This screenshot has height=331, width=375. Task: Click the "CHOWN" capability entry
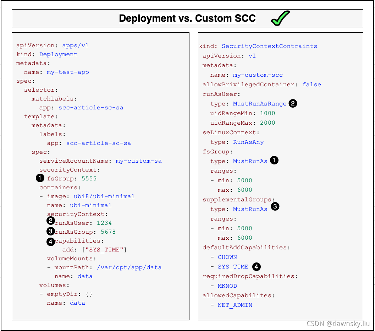point(227,257)
